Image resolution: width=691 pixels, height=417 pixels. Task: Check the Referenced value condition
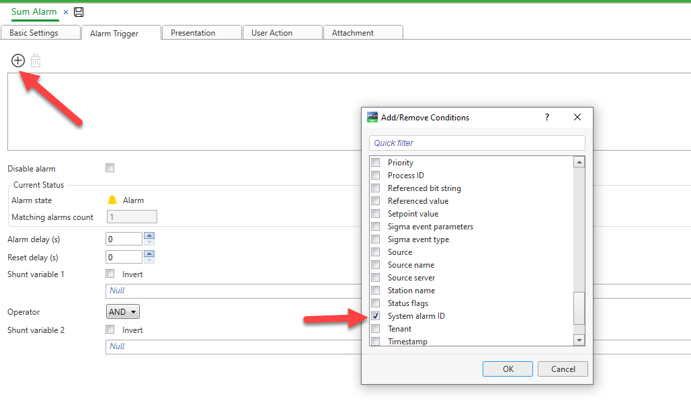tap(376, 200)
